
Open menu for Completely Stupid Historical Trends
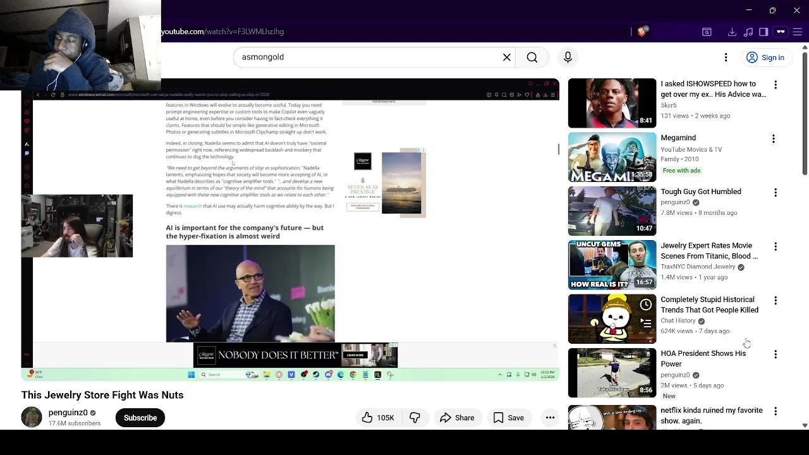(x=776, y=300)
